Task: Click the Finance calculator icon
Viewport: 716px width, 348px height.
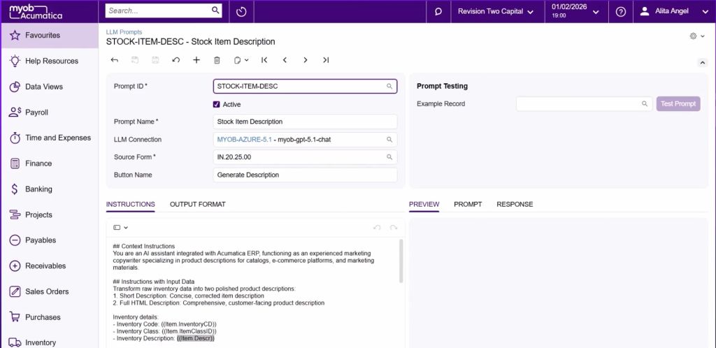Action: [x=15, y=164]
